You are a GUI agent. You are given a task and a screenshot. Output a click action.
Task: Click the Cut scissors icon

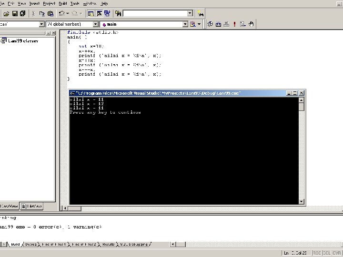click(x=33, y=14)
